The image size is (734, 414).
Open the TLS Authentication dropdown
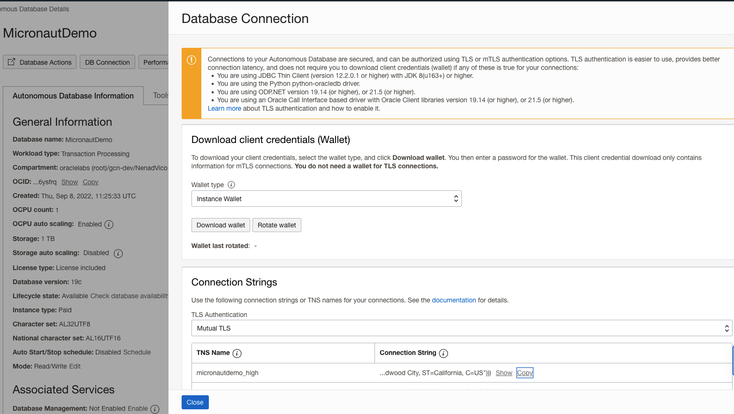pos(461,328)
